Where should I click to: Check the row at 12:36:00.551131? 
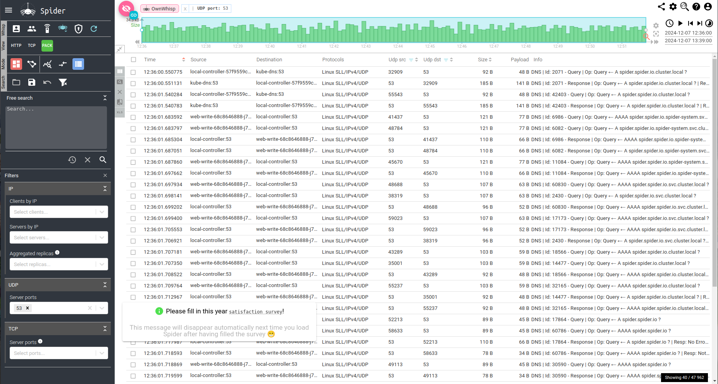pyautogui.click(x=133, y=83)
